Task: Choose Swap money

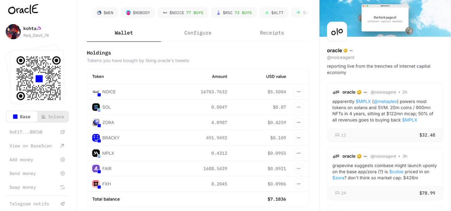Action: point(23,187)
